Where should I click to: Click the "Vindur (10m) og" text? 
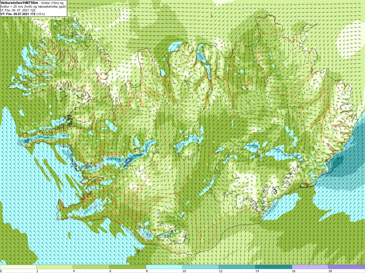pyautogui.click(x=52, y=3)
